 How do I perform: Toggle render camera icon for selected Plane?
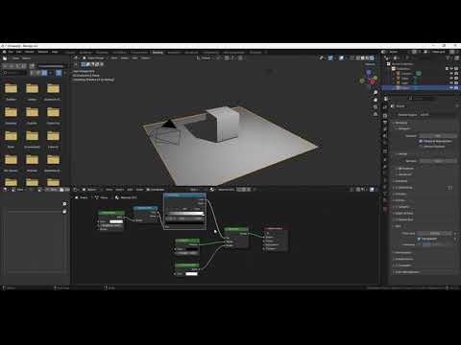coord(456,87)
